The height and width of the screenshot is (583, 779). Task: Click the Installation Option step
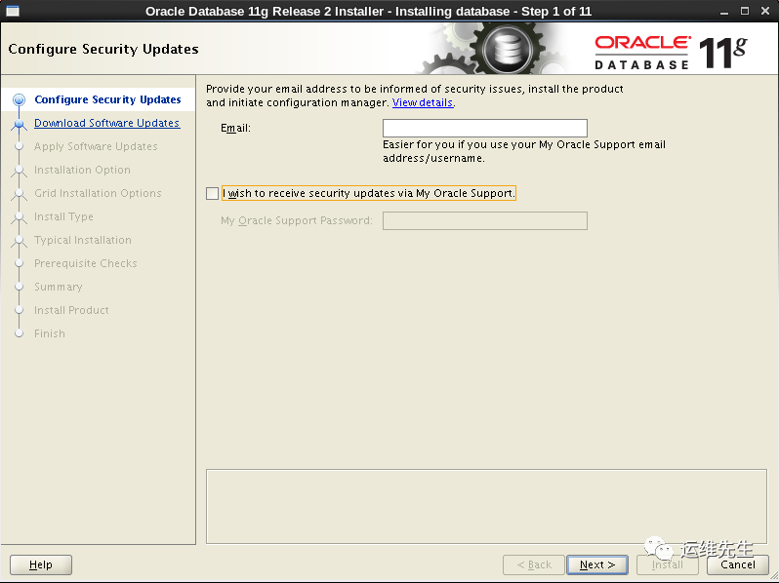[82, 170]
